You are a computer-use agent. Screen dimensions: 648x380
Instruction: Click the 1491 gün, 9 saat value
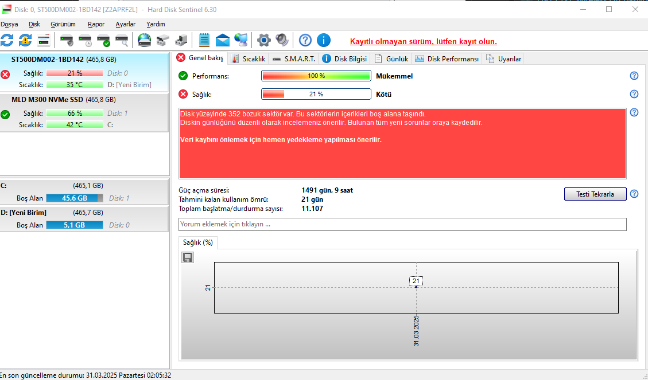click(327, 190)
